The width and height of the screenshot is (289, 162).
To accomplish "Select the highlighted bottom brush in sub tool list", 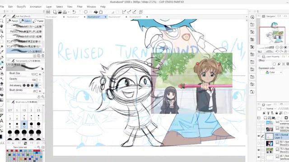I will point(24,51).
